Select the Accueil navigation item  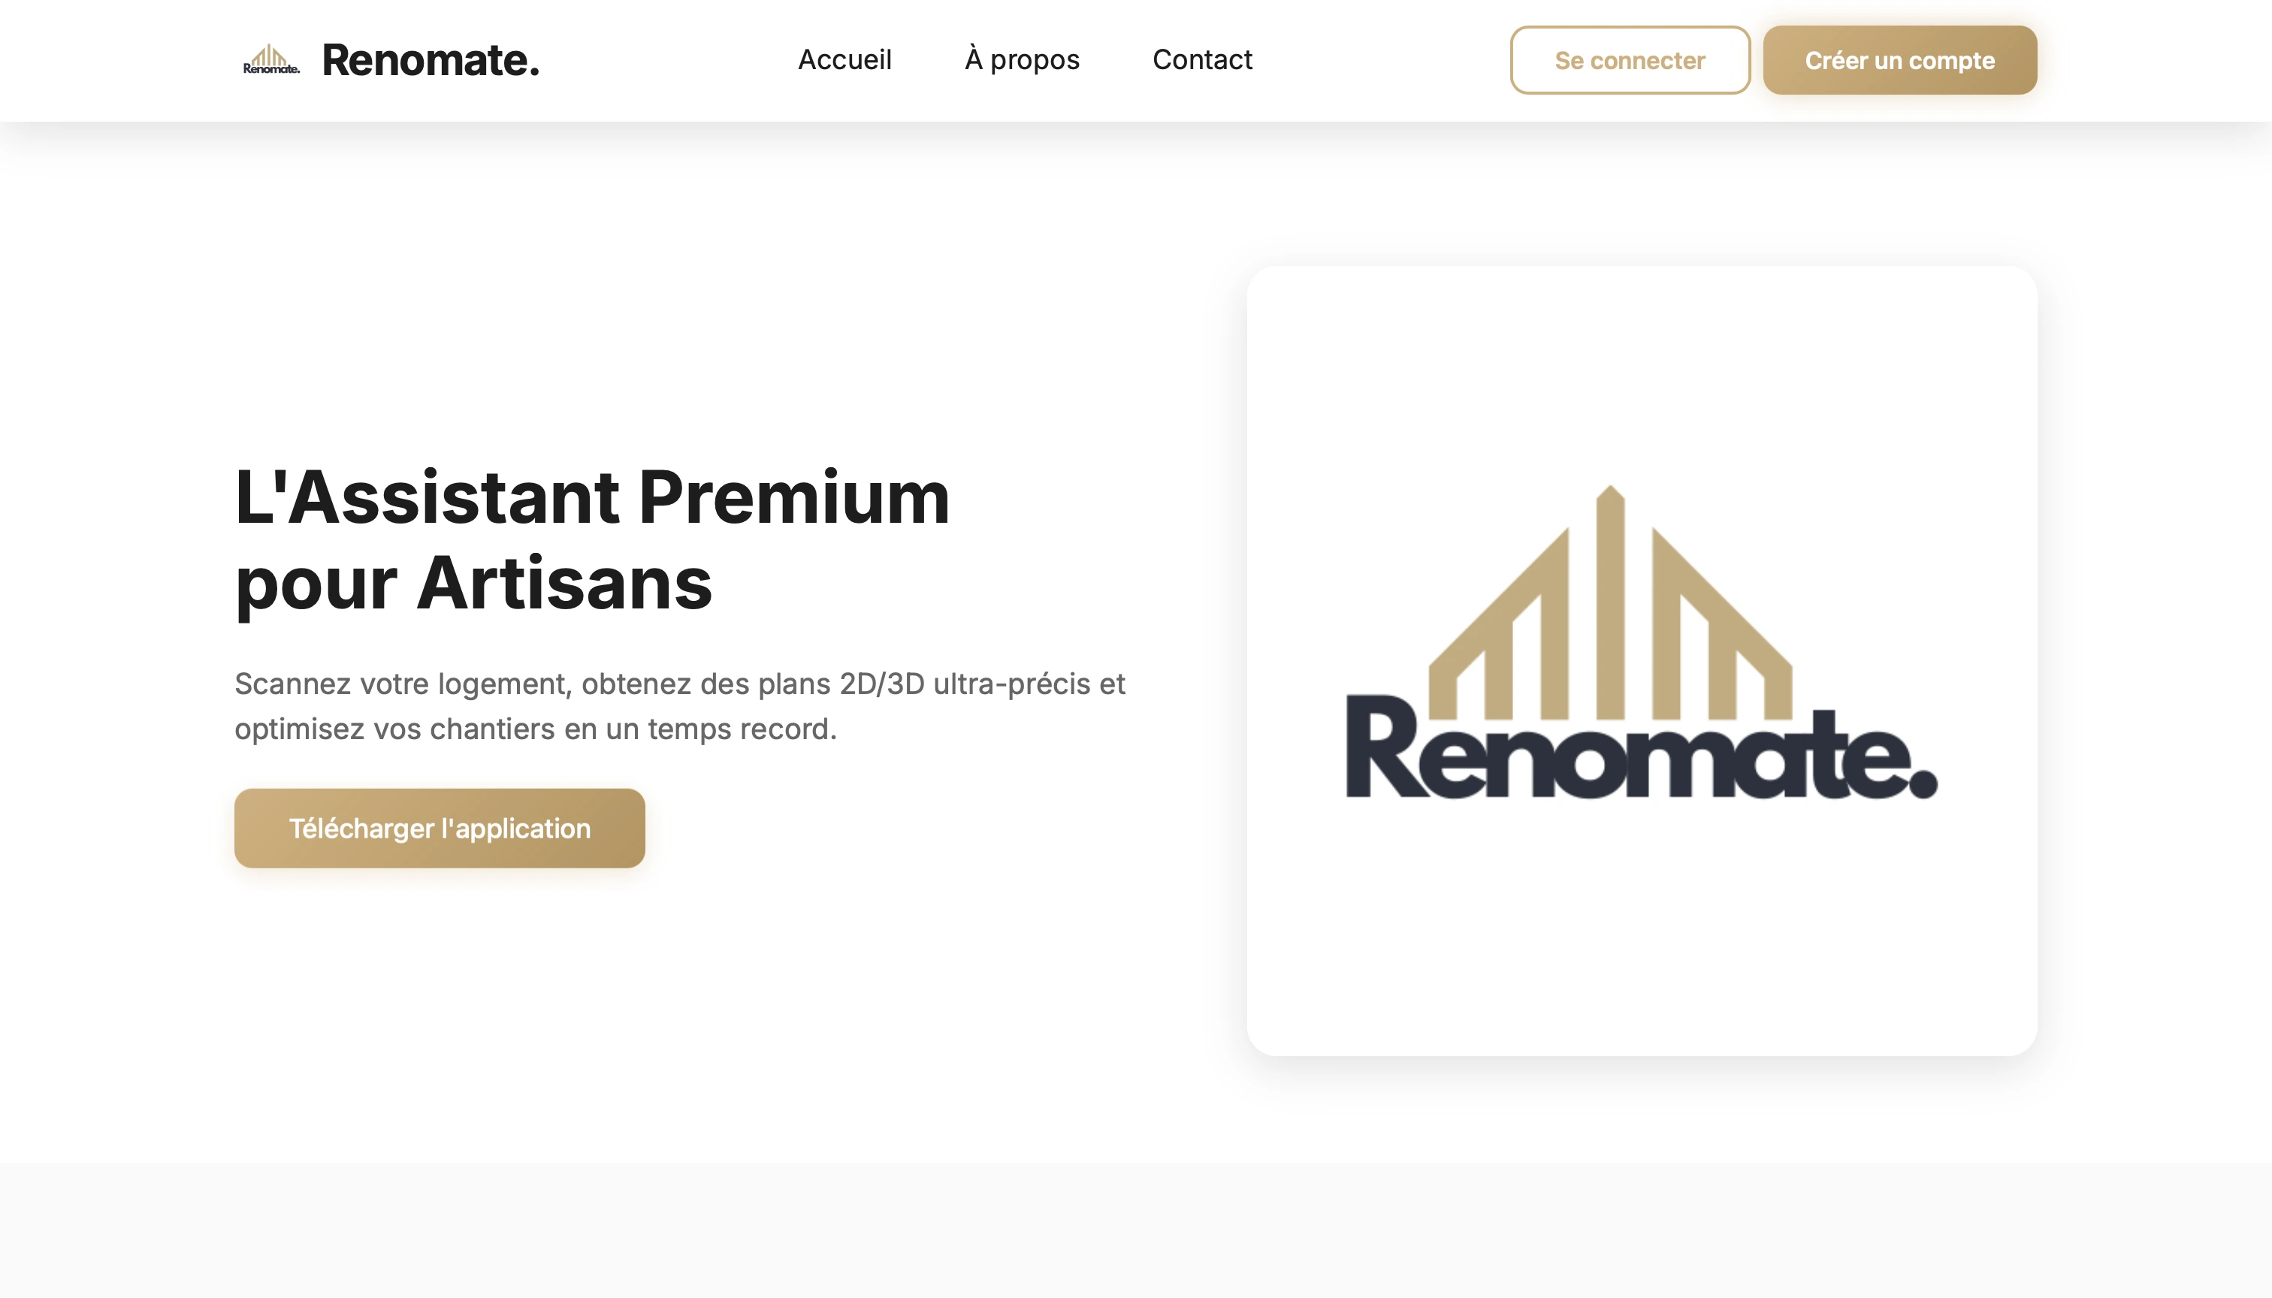click(845, 60)
